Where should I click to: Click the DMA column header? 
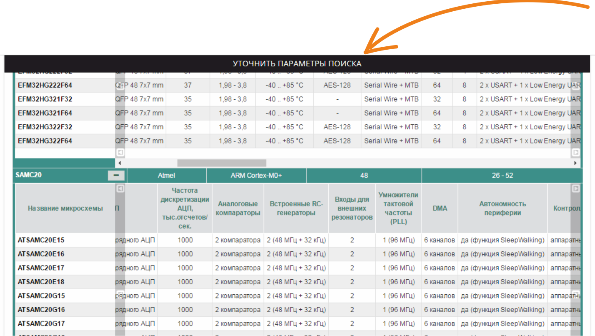(439, 208)
